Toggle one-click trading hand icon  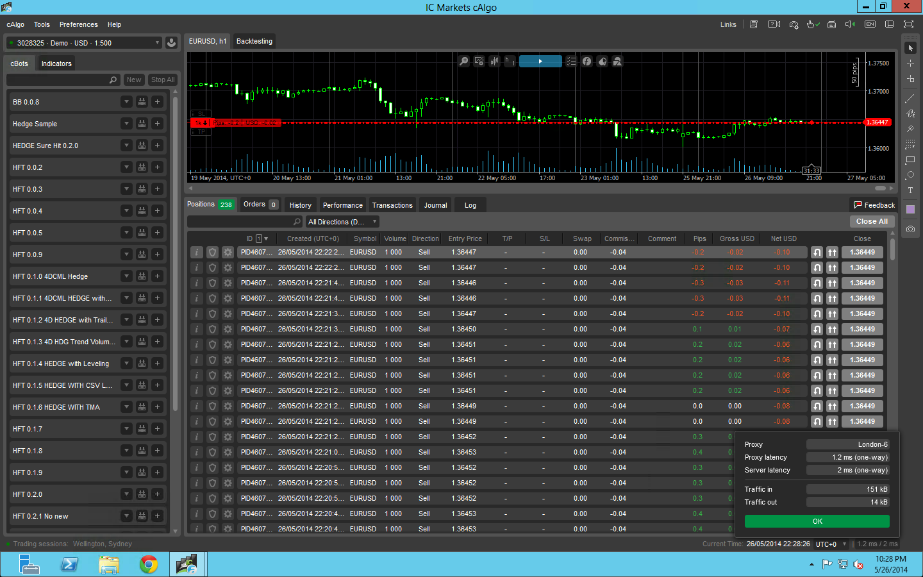pyautogui.click(x=813, y=24)
